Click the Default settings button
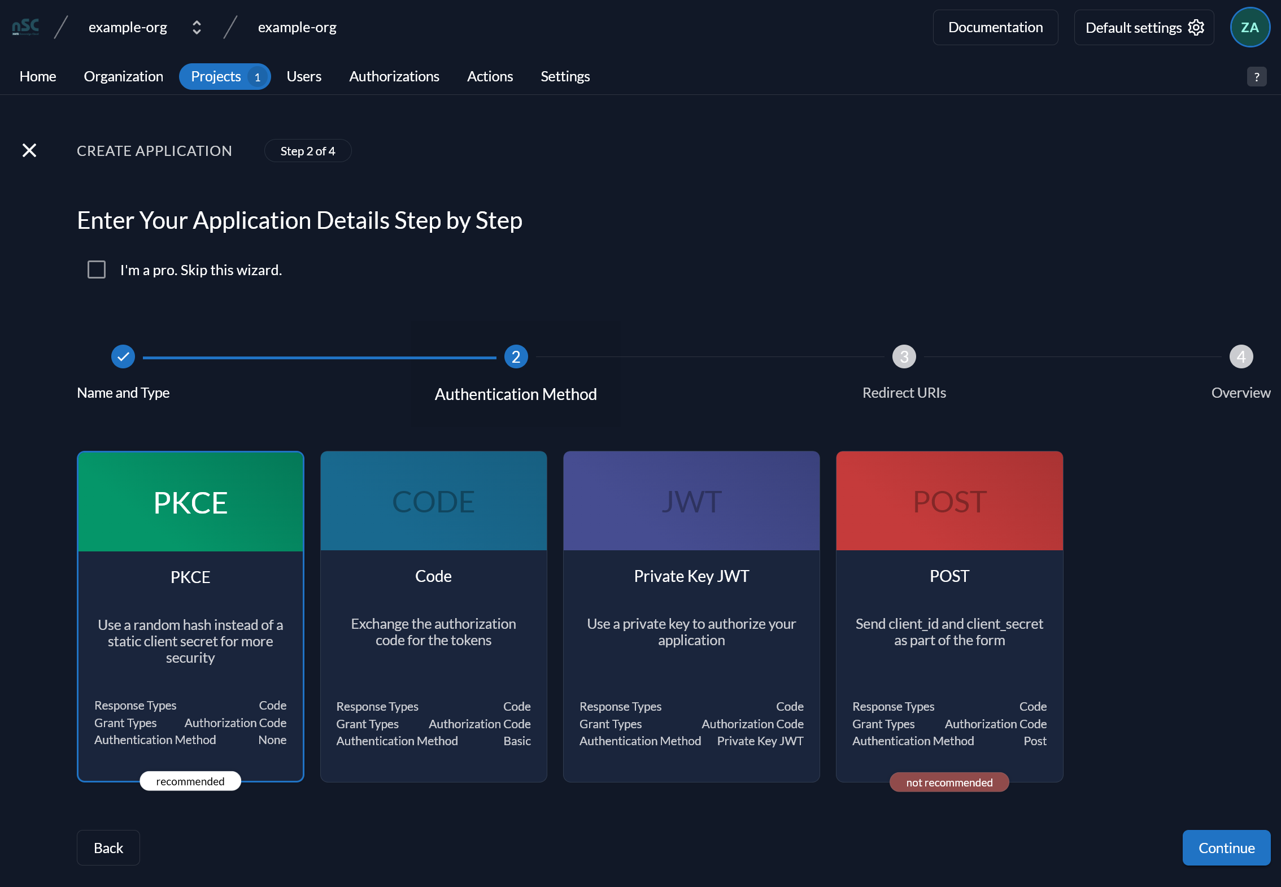 pos(1144,27)
